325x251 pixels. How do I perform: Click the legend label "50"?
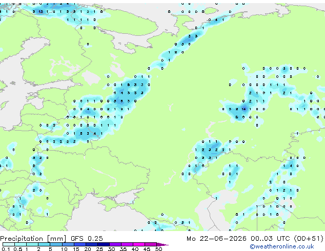(x=158, y=249)
